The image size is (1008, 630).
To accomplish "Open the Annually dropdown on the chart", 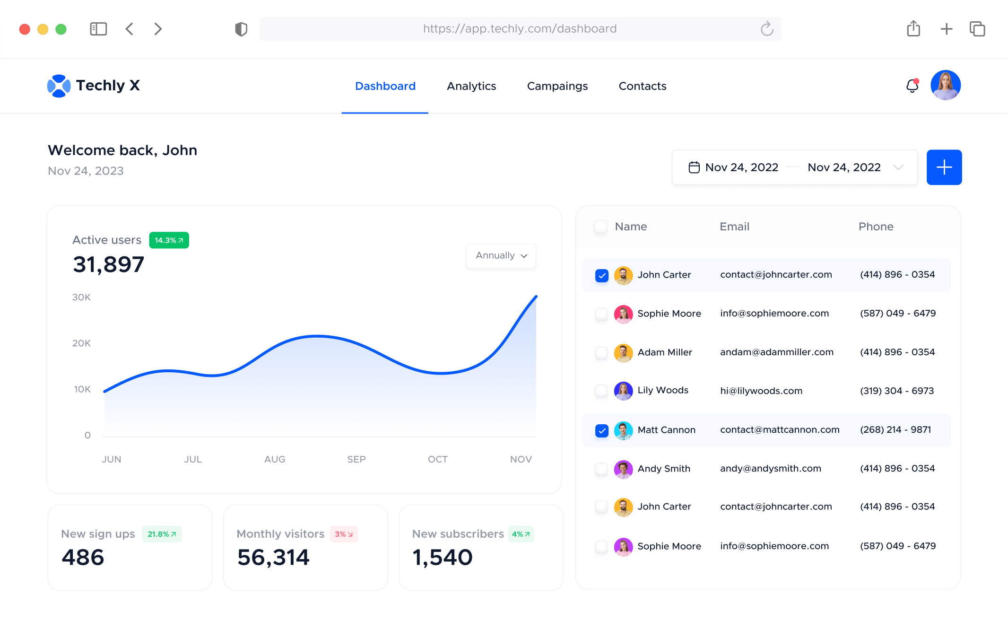I will pos(500,255).
